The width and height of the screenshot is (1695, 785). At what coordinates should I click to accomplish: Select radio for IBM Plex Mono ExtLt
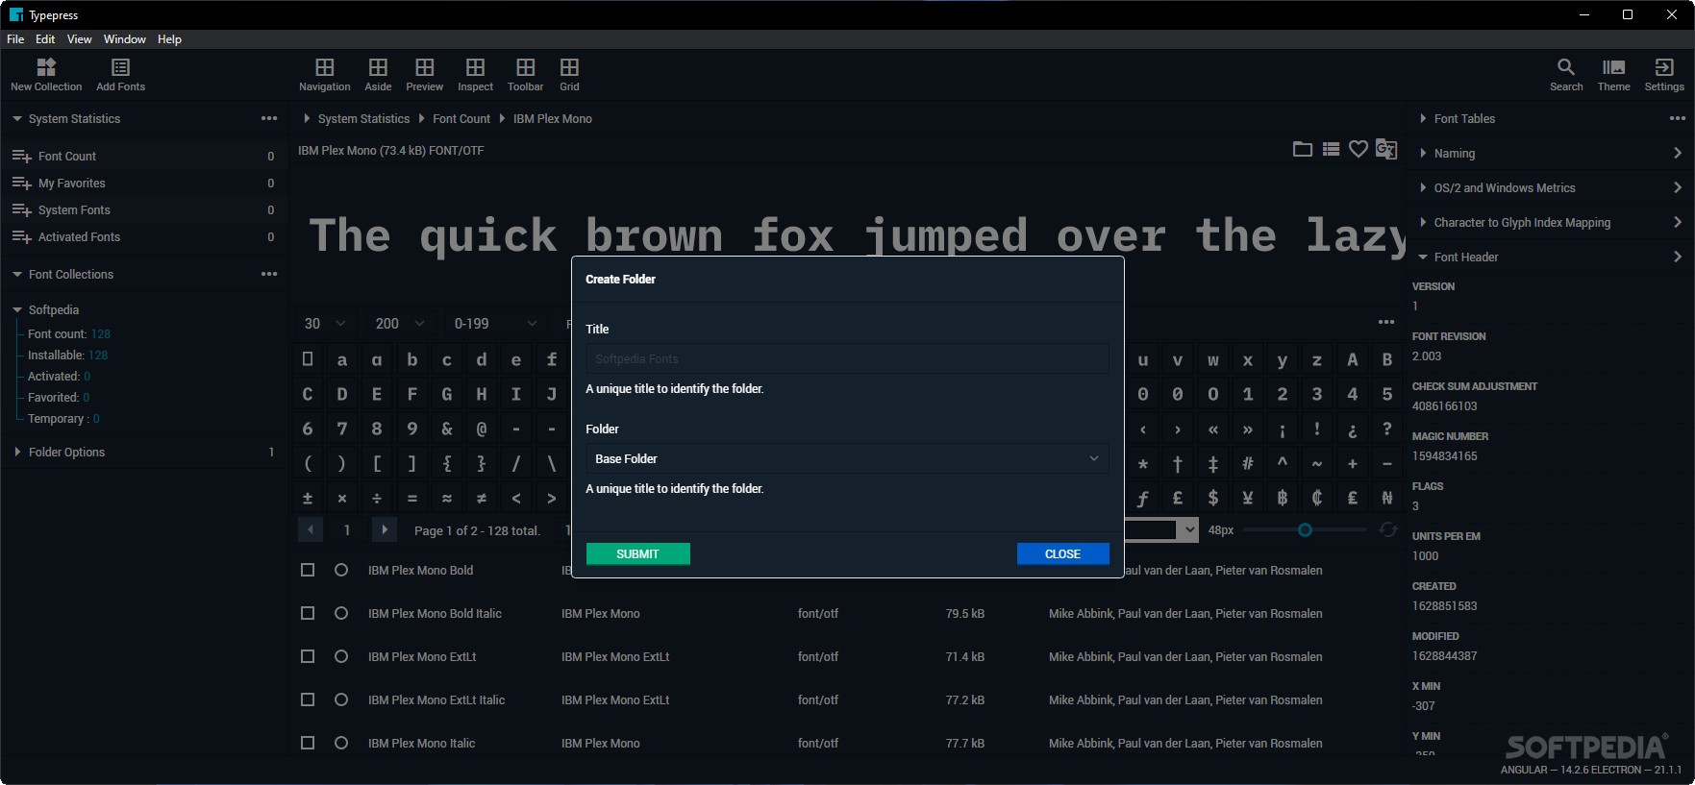pyautogui.click(x=341, y=656)
